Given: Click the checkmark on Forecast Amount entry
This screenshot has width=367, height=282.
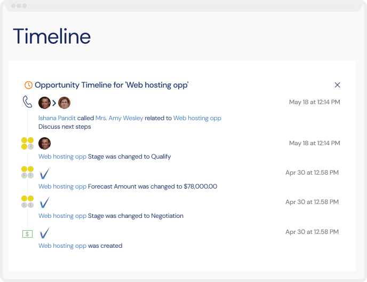Looking at the screenshot, I should 44,174.
